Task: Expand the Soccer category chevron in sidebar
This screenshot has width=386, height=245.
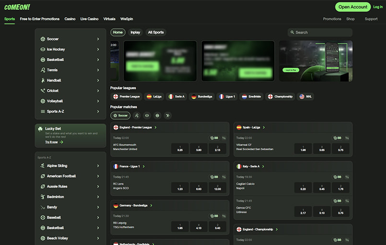Action: coord(98,39)
